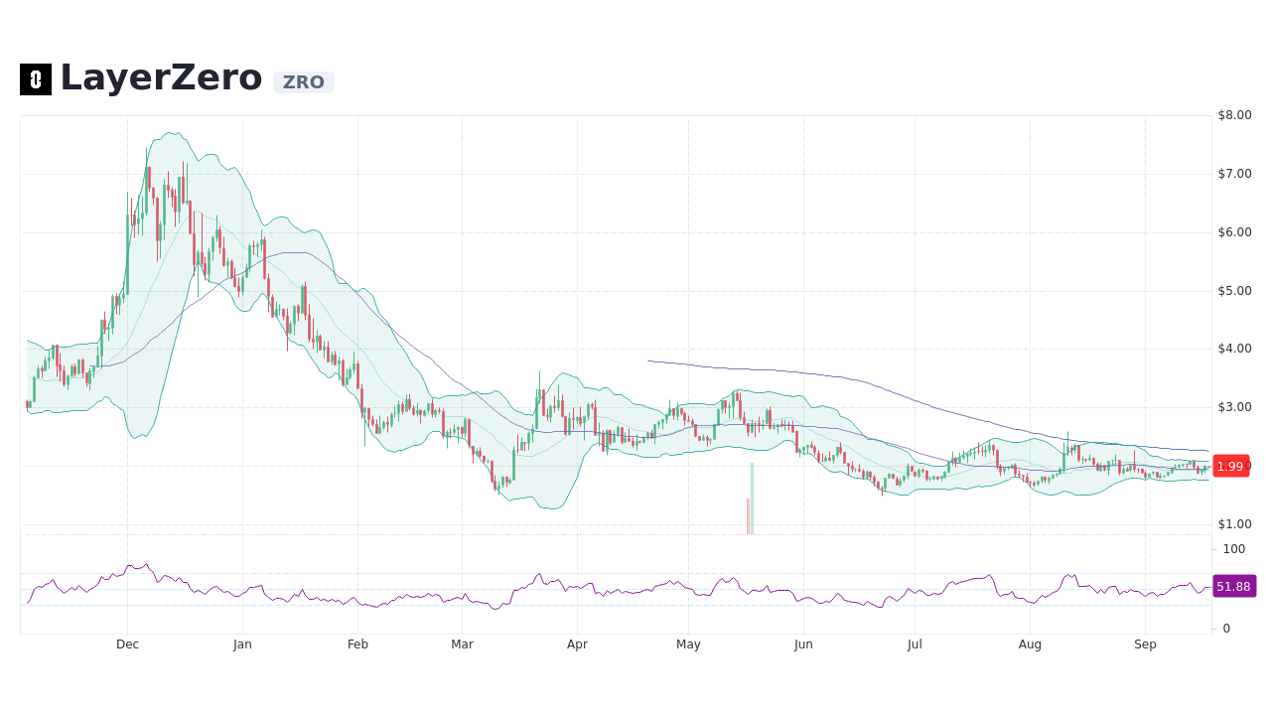The height and width of the screenshot is (715, 1271).
Task: Click the ZRO ticker badge
Action: pos(304,82)
